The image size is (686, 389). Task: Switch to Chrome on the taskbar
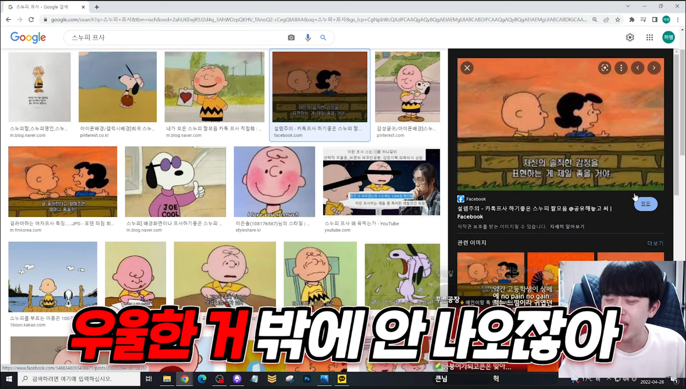pyautogui.click(x=185, y=379)
